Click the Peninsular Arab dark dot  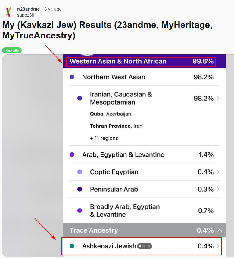point(80,189)
